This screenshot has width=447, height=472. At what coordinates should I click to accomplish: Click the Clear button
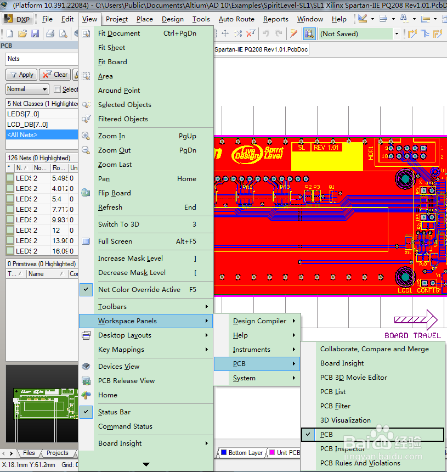(55, 75)
